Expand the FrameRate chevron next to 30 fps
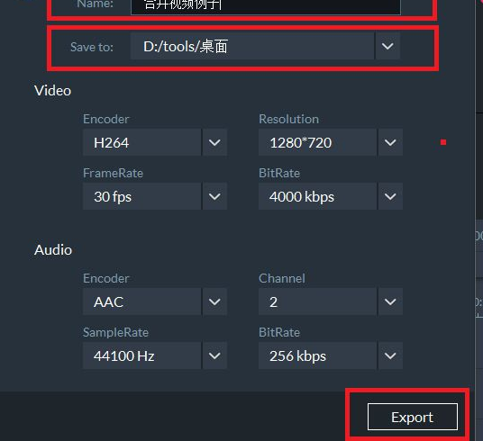This screenshot has height=441, width=483. [214, 196]
